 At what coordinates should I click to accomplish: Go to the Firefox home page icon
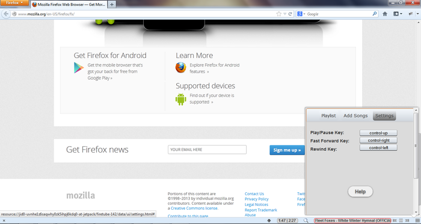point(385,14)
